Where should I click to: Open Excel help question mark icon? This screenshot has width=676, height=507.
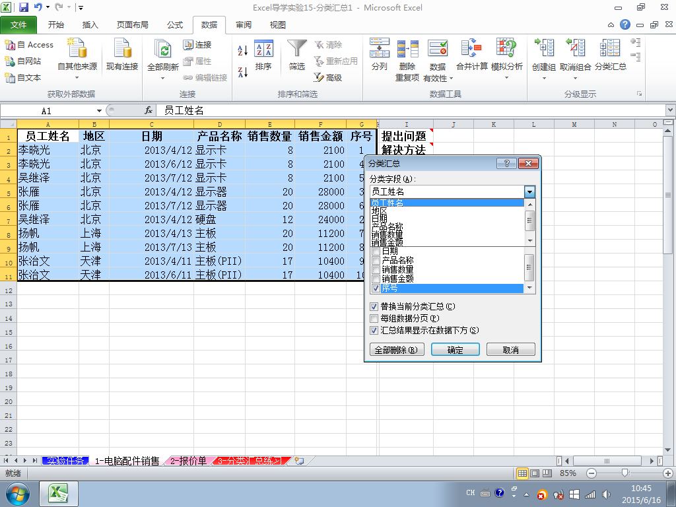click(x=625, y=24)
